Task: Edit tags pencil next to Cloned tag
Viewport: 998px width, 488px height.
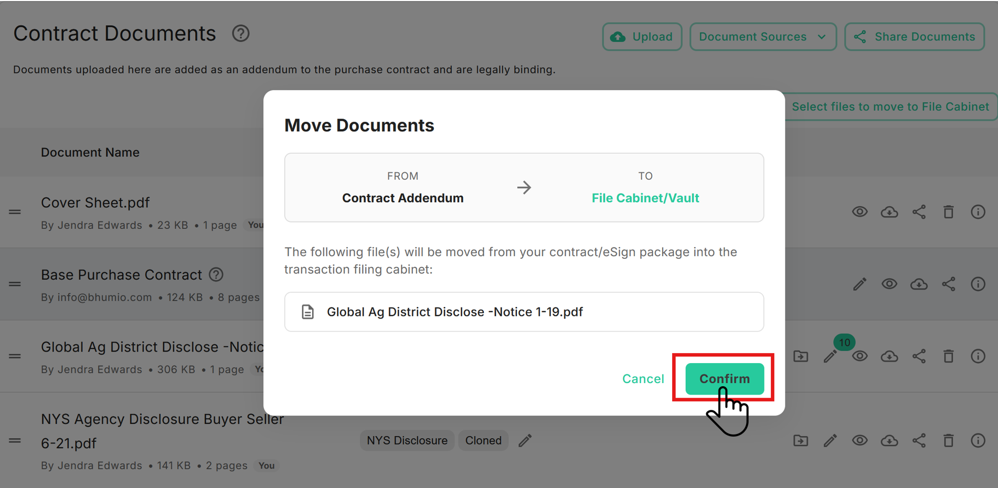Action: (x=525, y=440)
